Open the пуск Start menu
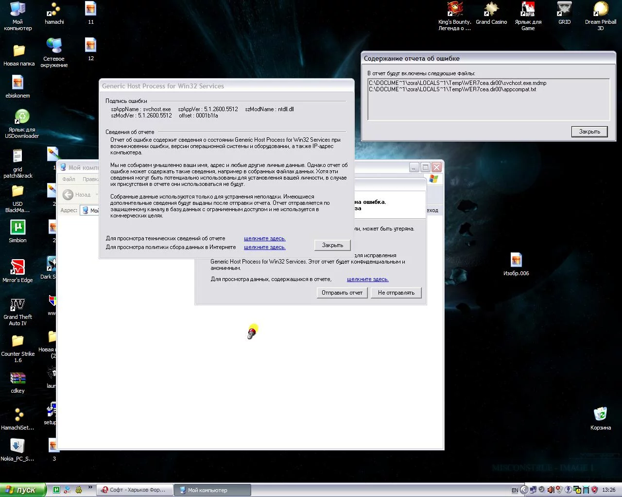622x497 pixels. point(22,490)
